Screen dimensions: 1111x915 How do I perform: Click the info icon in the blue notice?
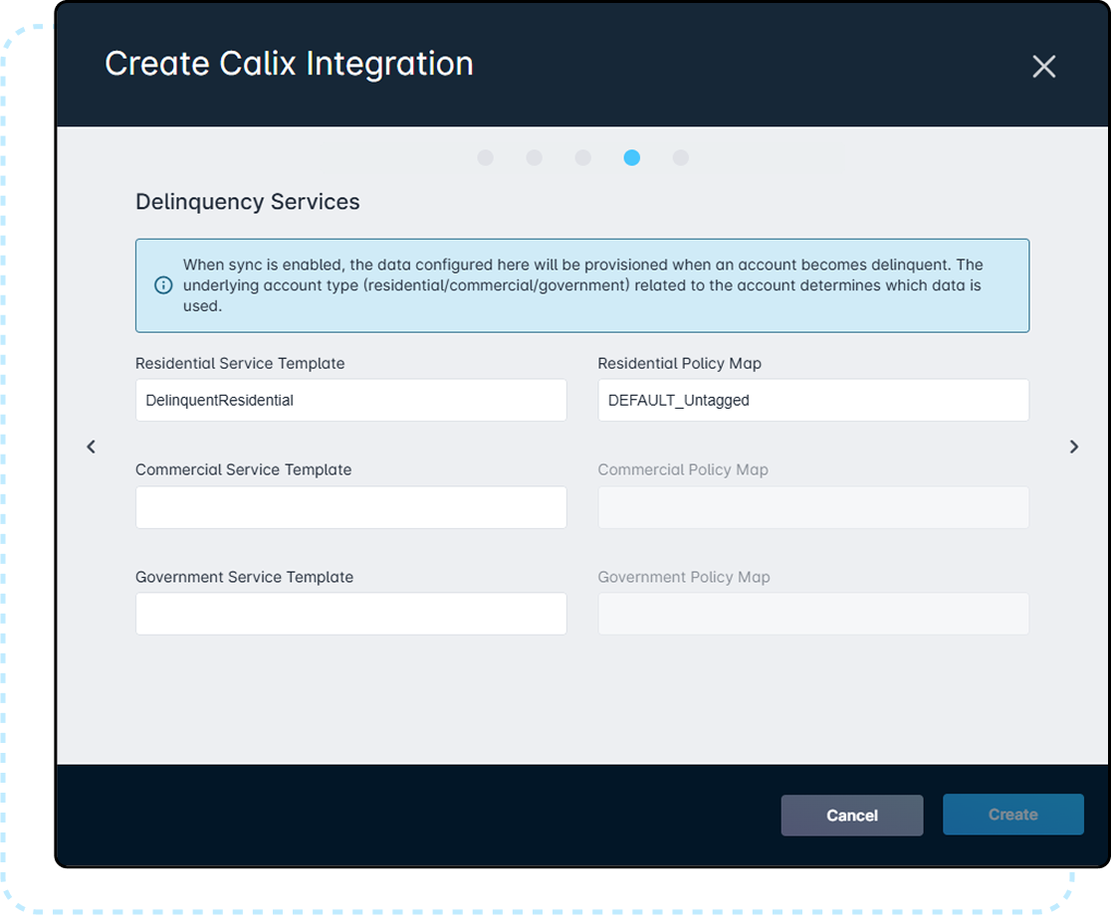click(163, 285)
